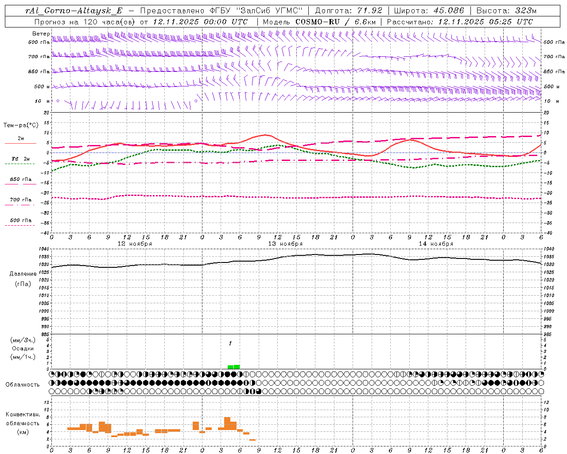Screen dimensions: 567x454
Task: Click the Высота: 323м header field
Action: [x=507, y=11]
